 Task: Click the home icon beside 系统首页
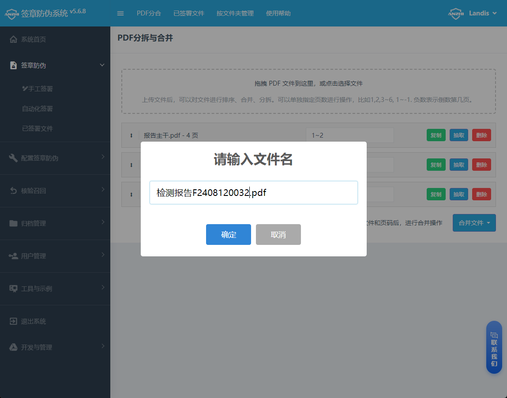click(13, 39)
